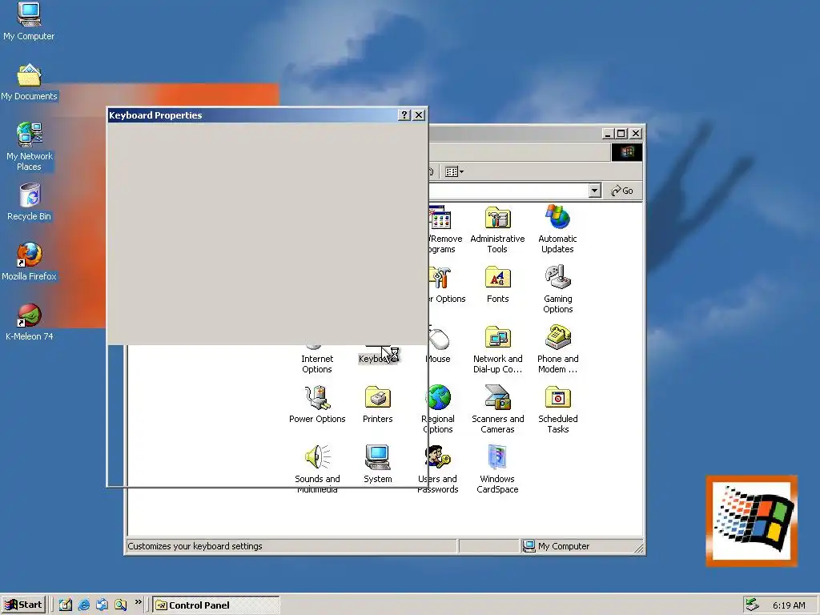Expand the address bar dropdown arrow
This screenshot has height=615, width=820.
pyautogui.click(x=594, y=191)
